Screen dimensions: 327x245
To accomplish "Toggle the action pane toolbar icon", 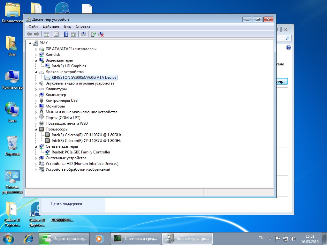I will click(74, 34).
